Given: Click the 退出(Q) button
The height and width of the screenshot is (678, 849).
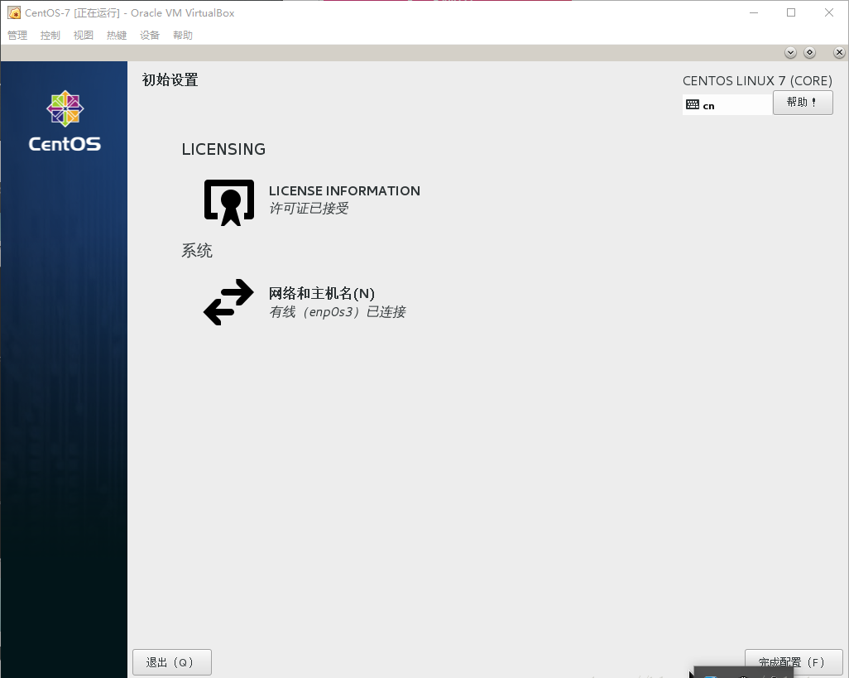Looking at the screenshot, I should [172, 662].
